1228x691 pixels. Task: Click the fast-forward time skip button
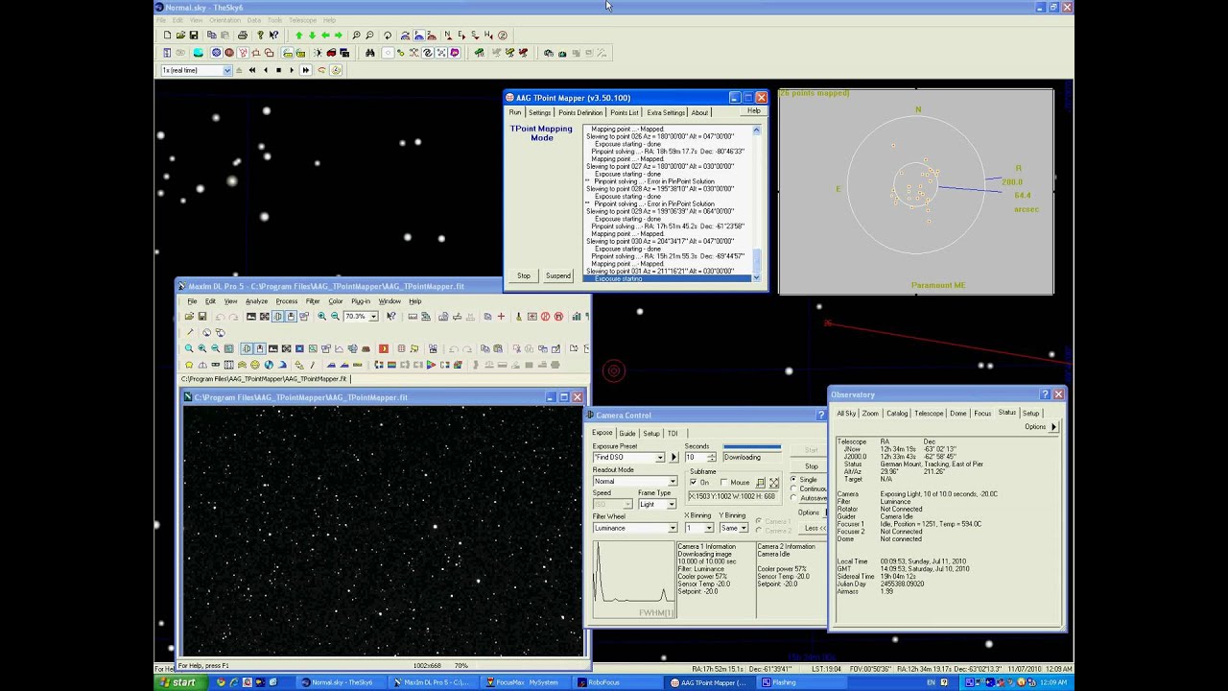point(305,70)
